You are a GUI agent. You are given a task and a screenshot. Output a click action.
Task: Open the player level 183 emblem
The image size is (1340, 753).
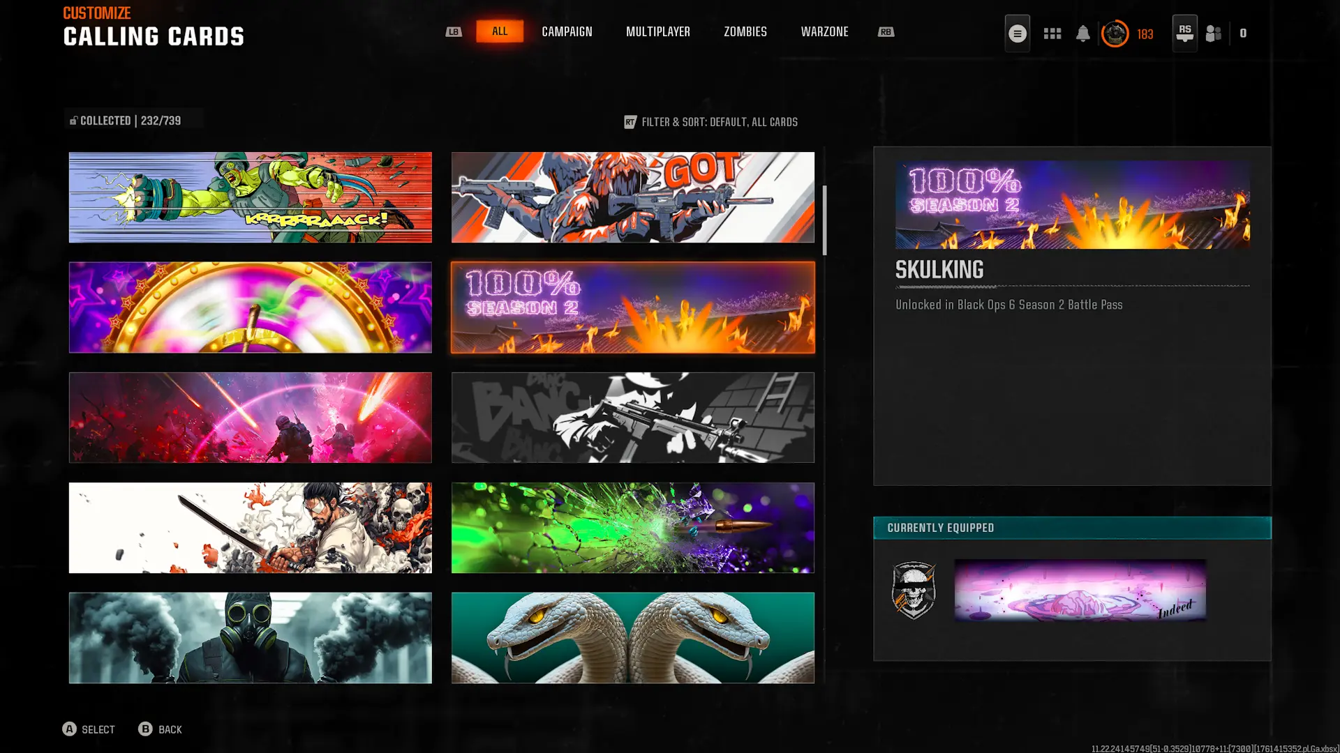1115,33
